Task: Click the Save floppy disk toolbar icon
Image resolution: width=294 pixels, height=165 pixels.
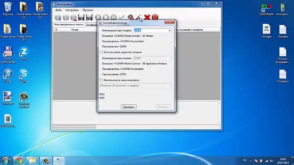Action: (x=81, y=17)
